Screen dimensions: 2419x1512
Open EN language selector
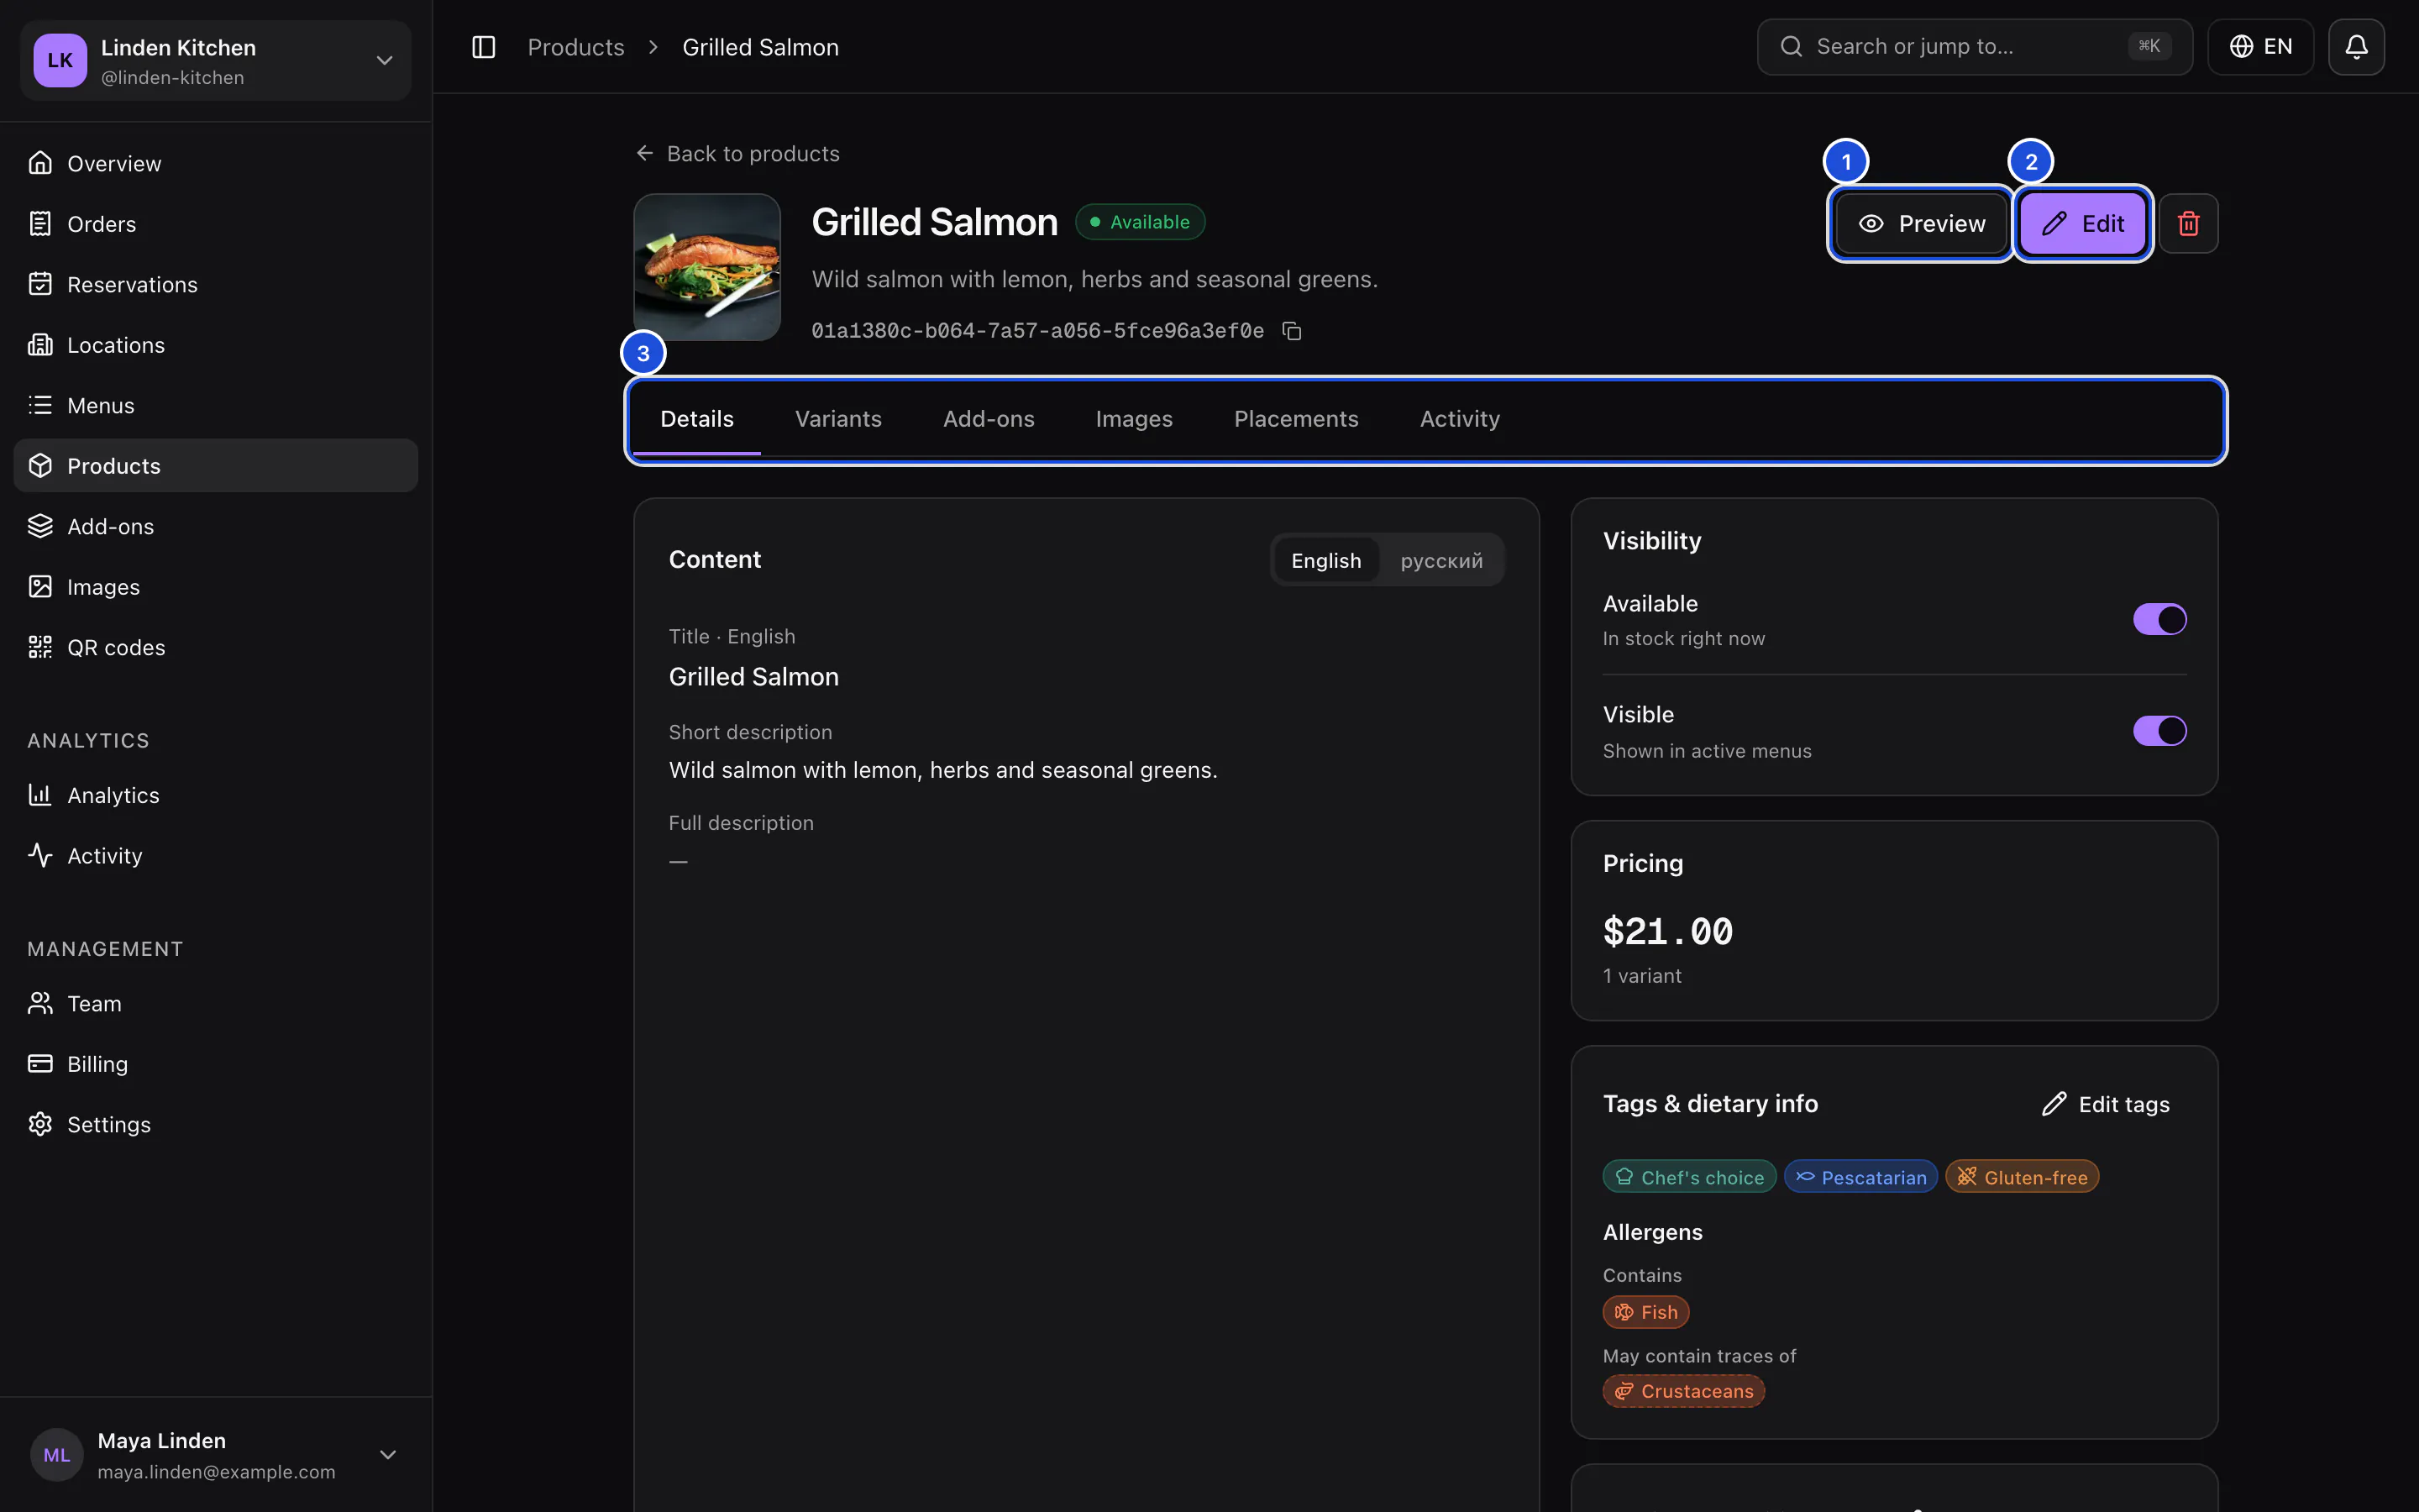click(2260, 47)
